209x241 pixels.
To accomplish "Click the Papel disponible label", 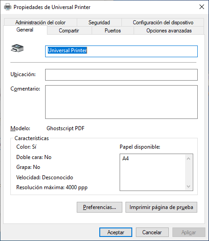I will 140,147.
